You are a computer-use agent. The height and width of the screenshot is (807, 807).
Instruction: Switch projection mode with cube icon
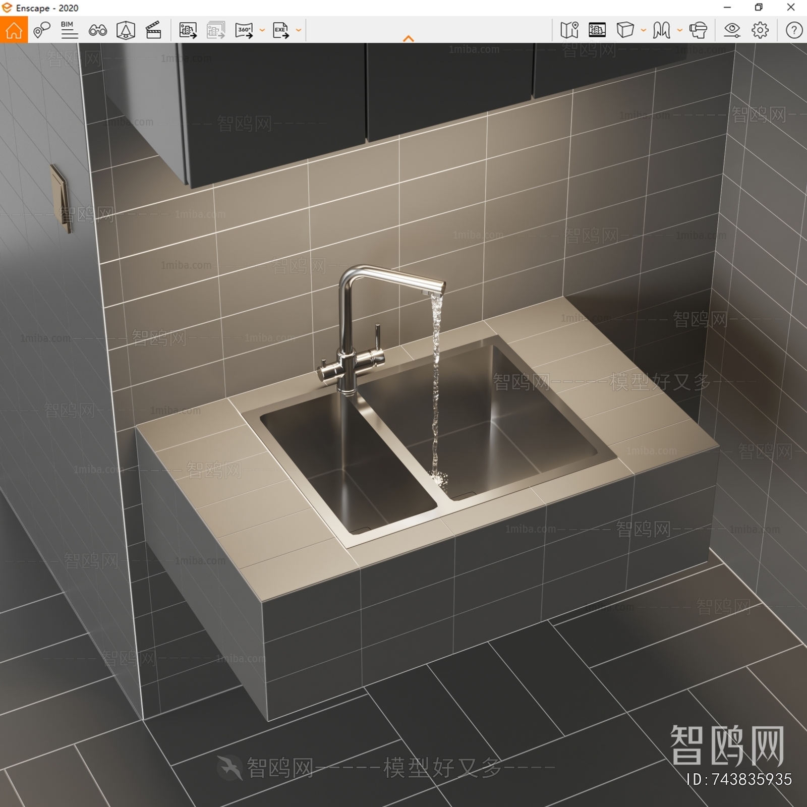pos(625,30)
